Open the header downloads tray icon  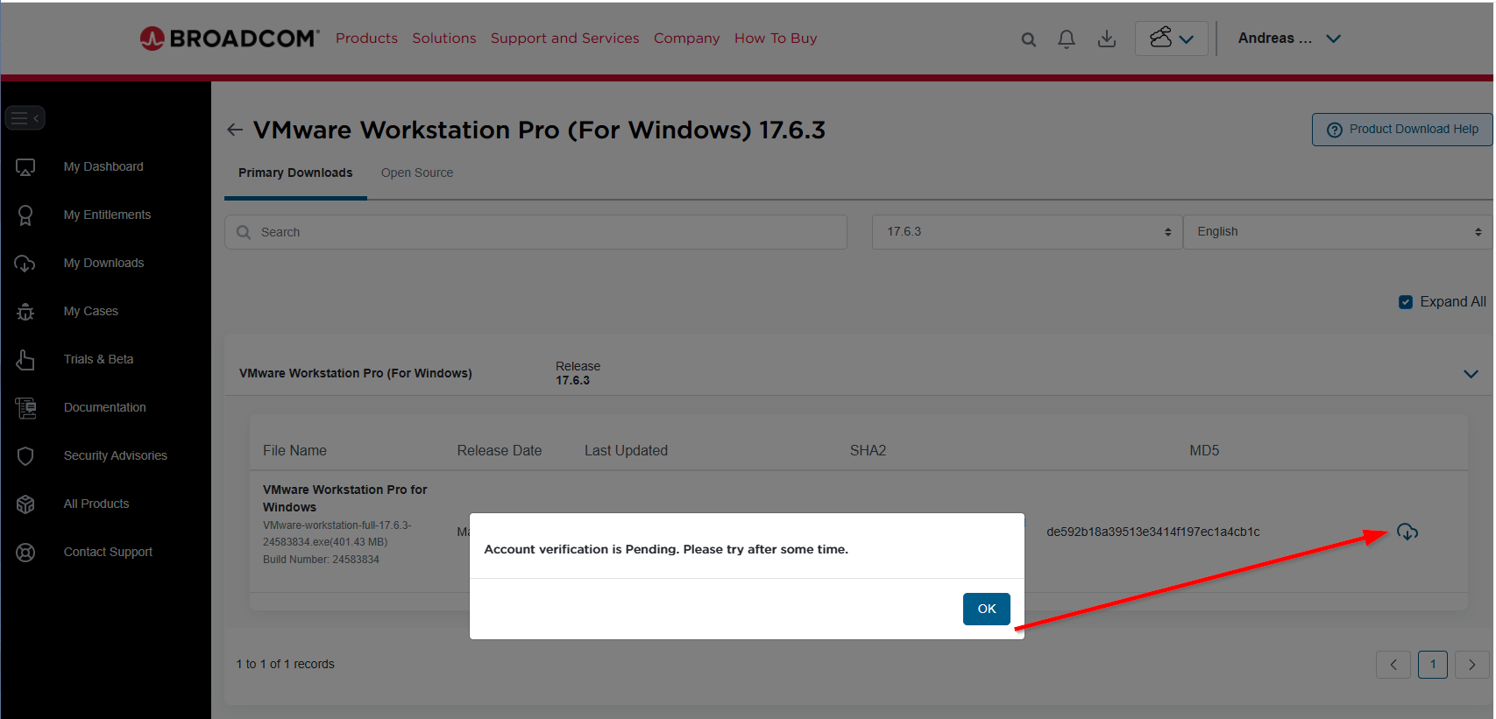(1107, 39)
